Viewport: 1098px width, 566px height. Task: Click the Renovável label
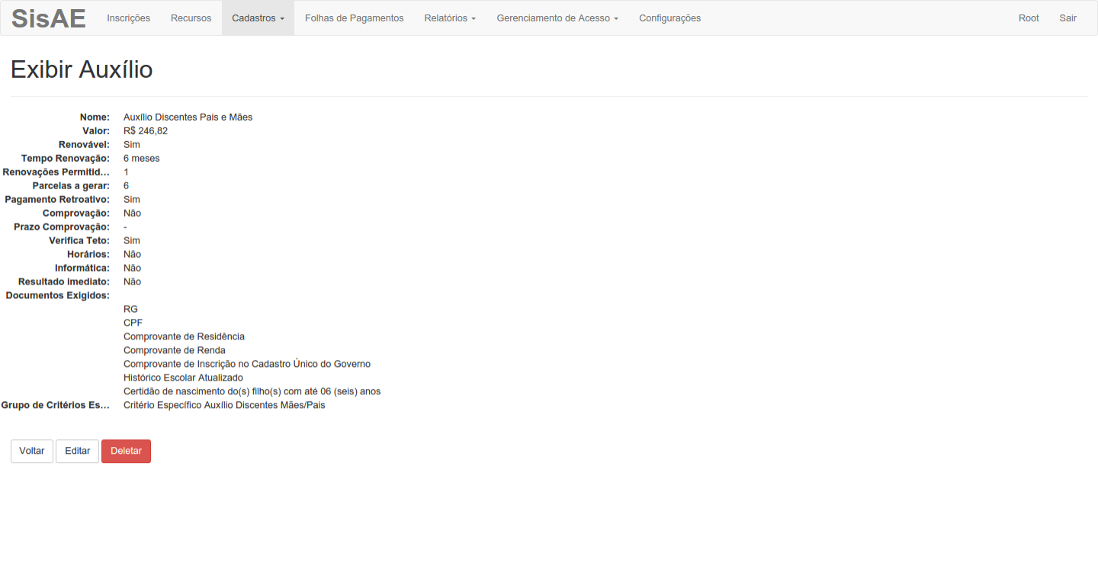click(84, 145)
